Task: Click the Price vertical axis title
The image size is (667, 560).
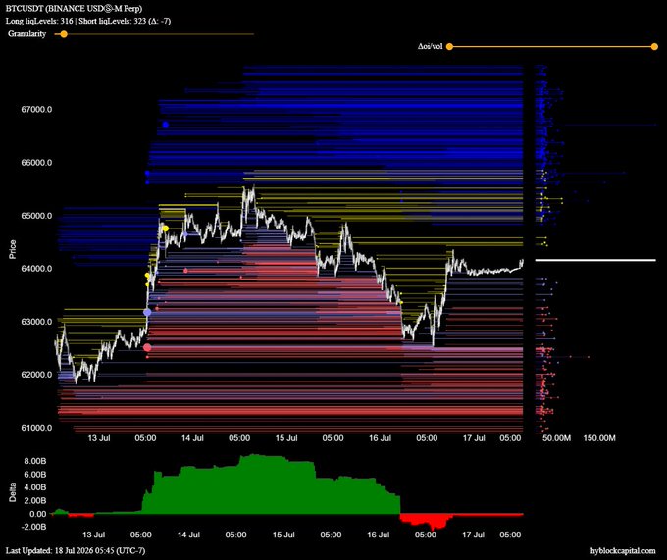Action: [x=13, y=249]
